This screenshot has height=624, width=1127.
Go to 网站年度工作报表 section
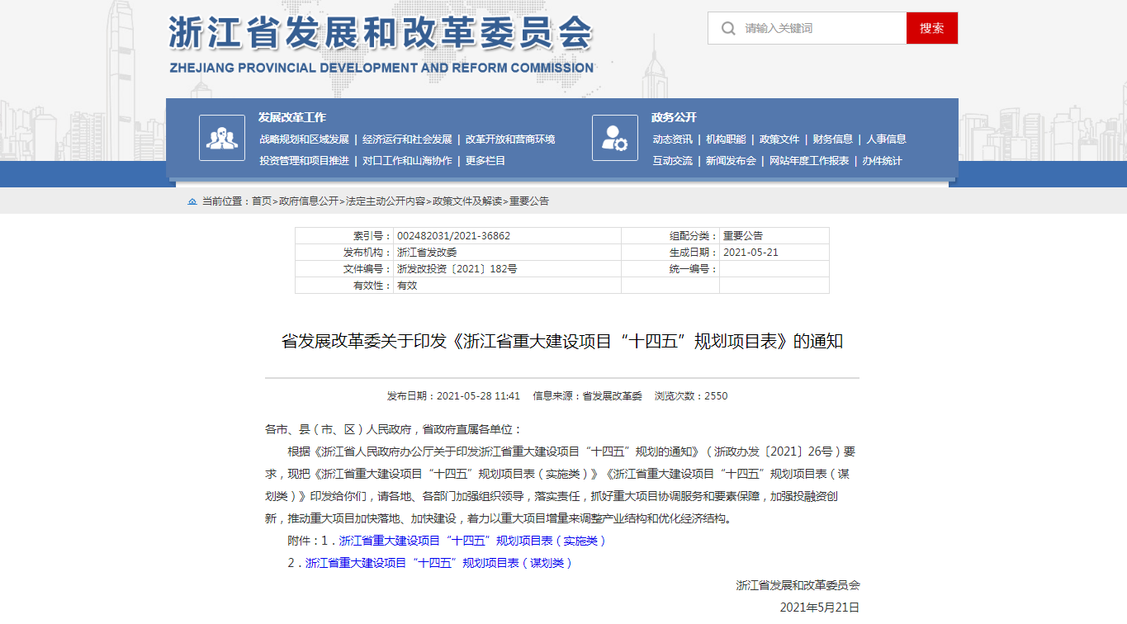click(809, 161)
